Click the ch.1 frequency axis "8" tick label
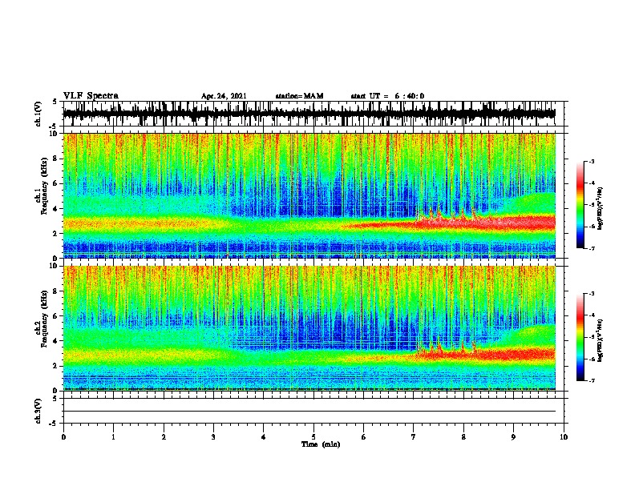The height and width of the screenshot is (490, 635). click(x=56, y=159)
